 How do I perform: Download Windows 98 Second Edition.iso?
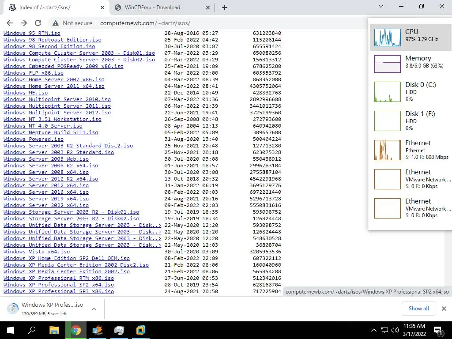coord(49,46)
